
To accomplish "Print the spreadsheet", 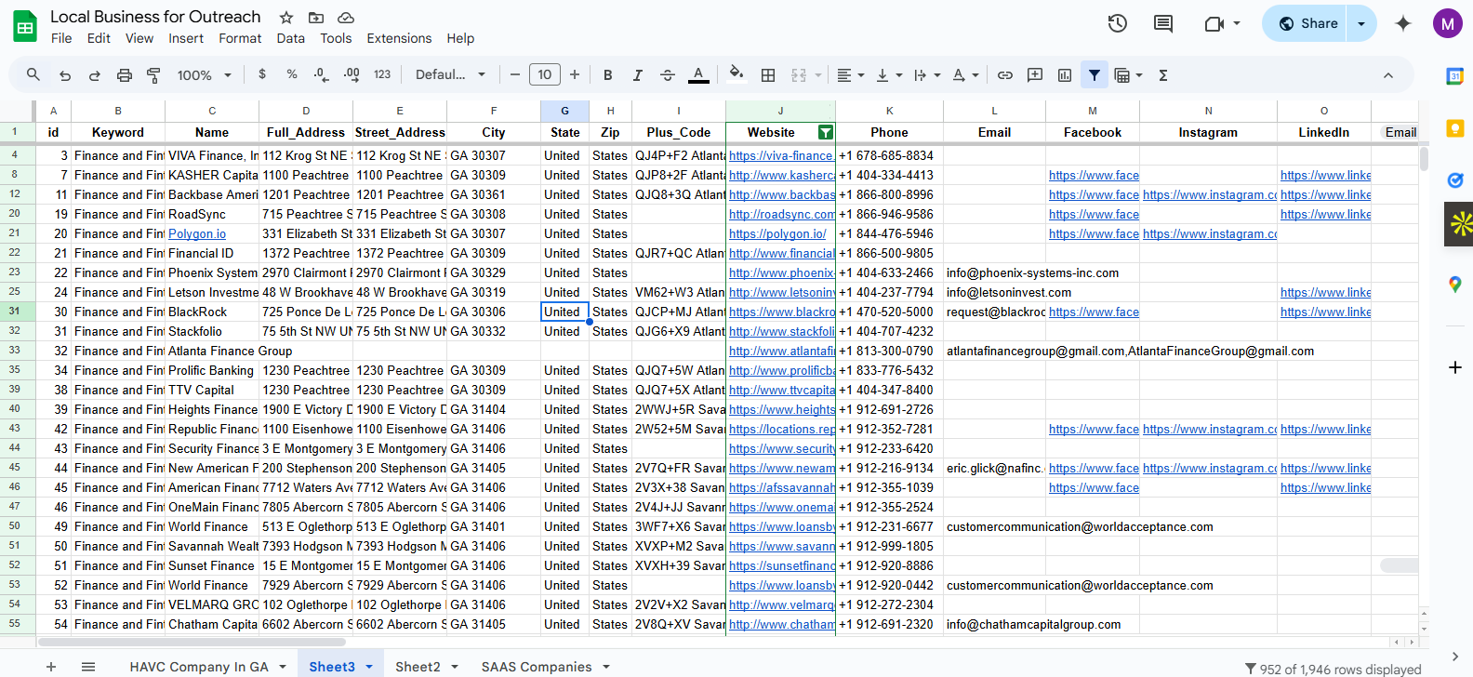I will [124, 75].
